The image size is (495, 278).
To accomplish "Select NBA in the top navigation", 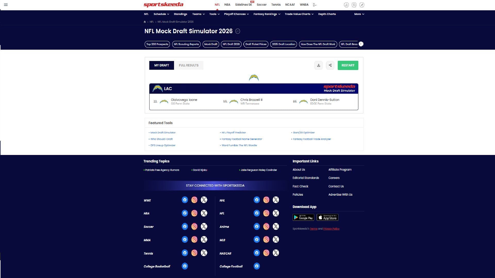I will [227, 5].
